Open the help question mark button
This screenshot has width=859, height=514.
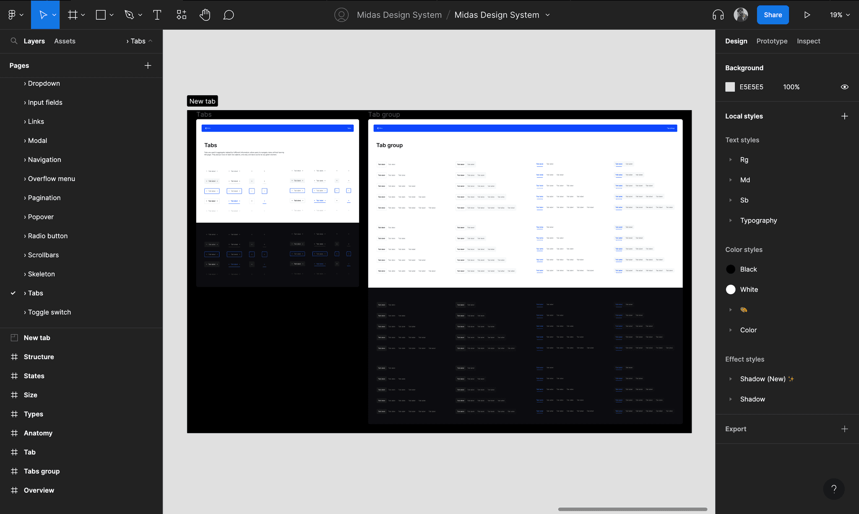(x=834, y=489)
